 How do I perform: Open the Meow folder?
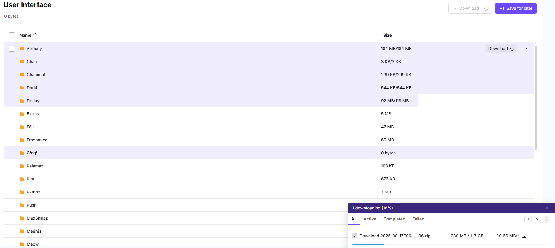pos(33,244)
